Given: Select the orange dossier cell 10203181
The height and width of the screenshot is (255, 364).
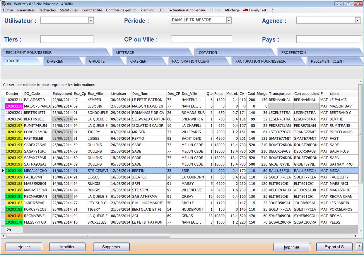Looking at the screenshot, I should click(14, 216).
